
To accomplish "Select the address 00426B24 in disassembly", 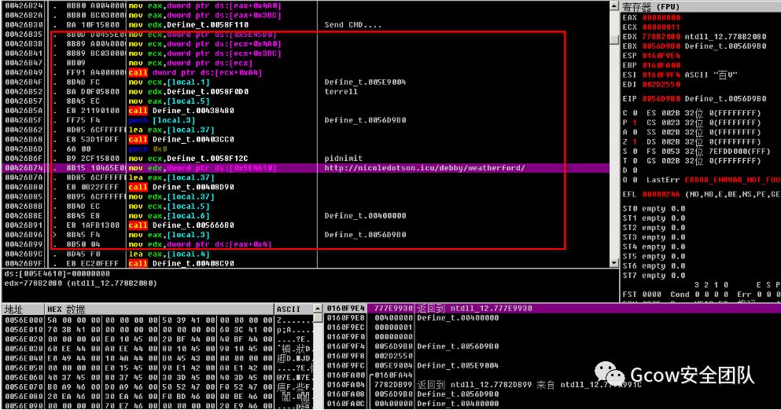I will point(24,6).
